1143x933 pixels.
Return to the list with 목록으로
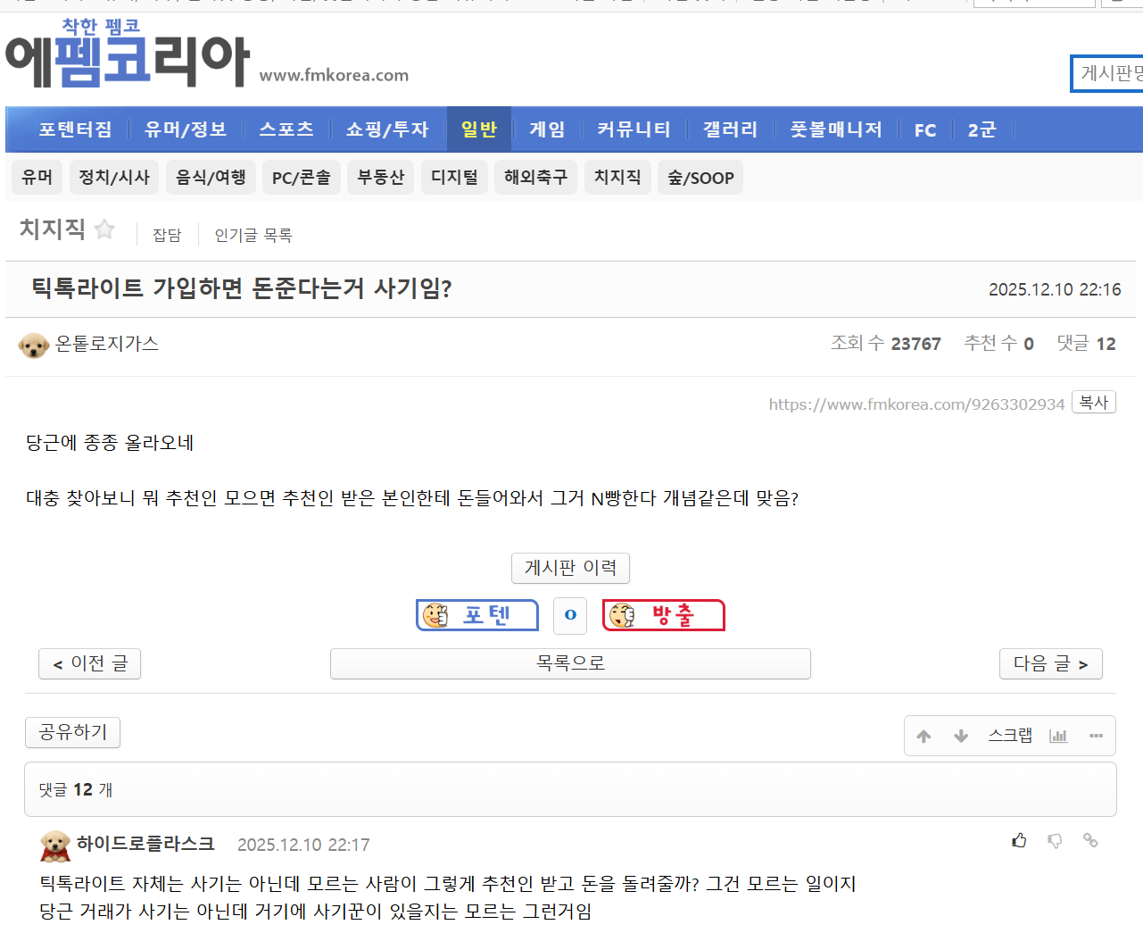[x=570, y=663]
